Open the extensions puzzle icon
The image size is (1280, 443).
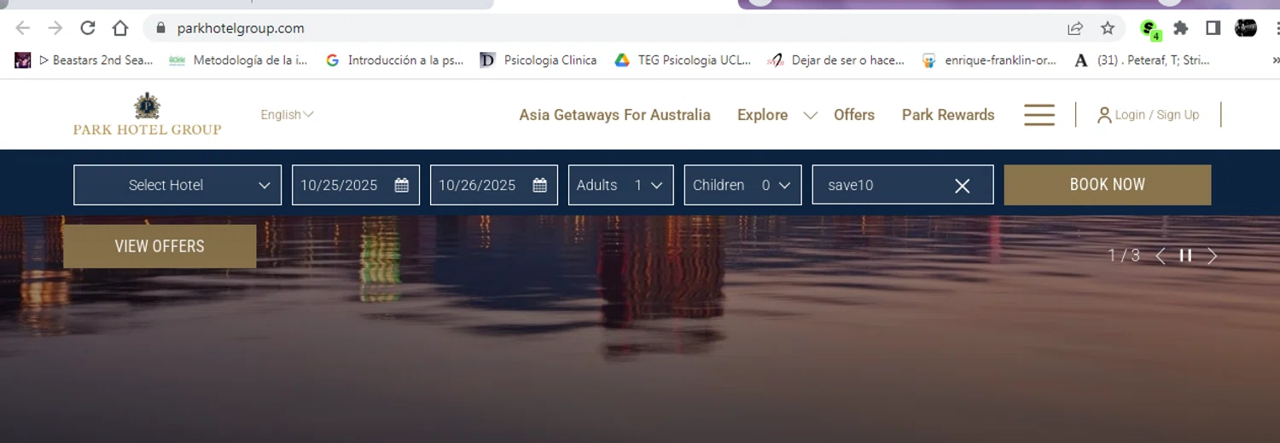pyautogui.click(x=1181, y=28)
